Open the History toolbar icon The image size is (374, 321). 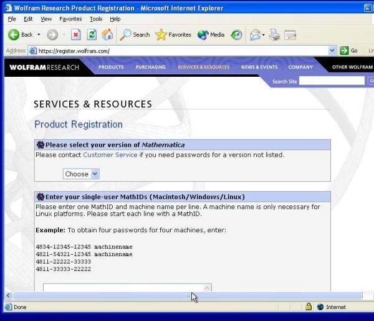pyautogui.click(x=236, y=35)
